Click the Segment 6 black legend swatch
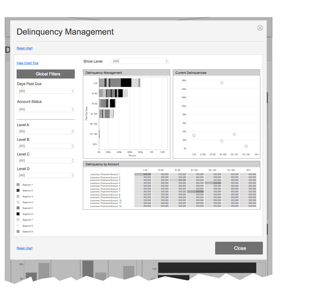Viewport: 320px width, 302px height. pos(18,214)
